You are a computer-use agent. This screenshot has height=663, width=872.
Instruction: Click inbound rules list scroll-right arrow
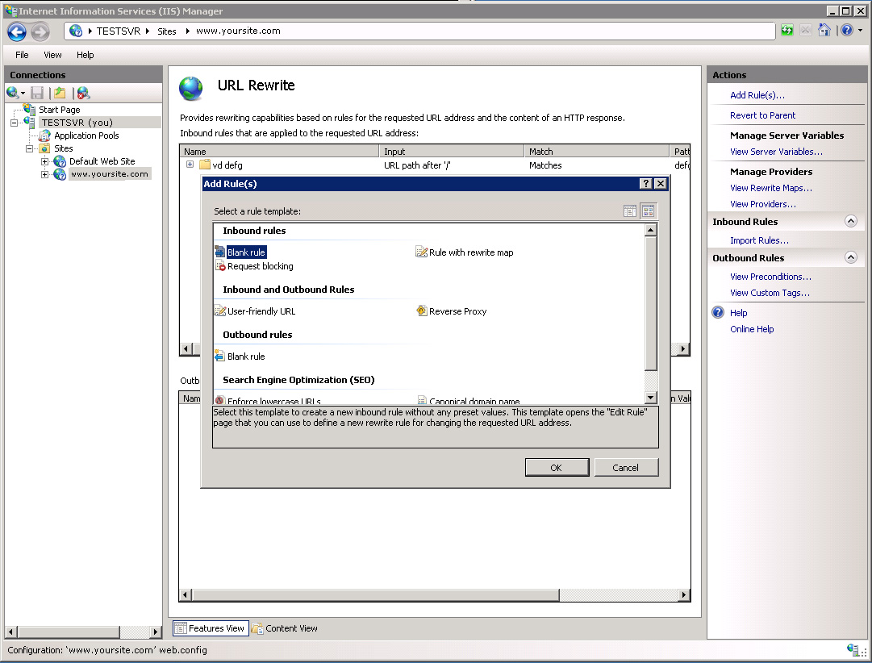[683, 348]
